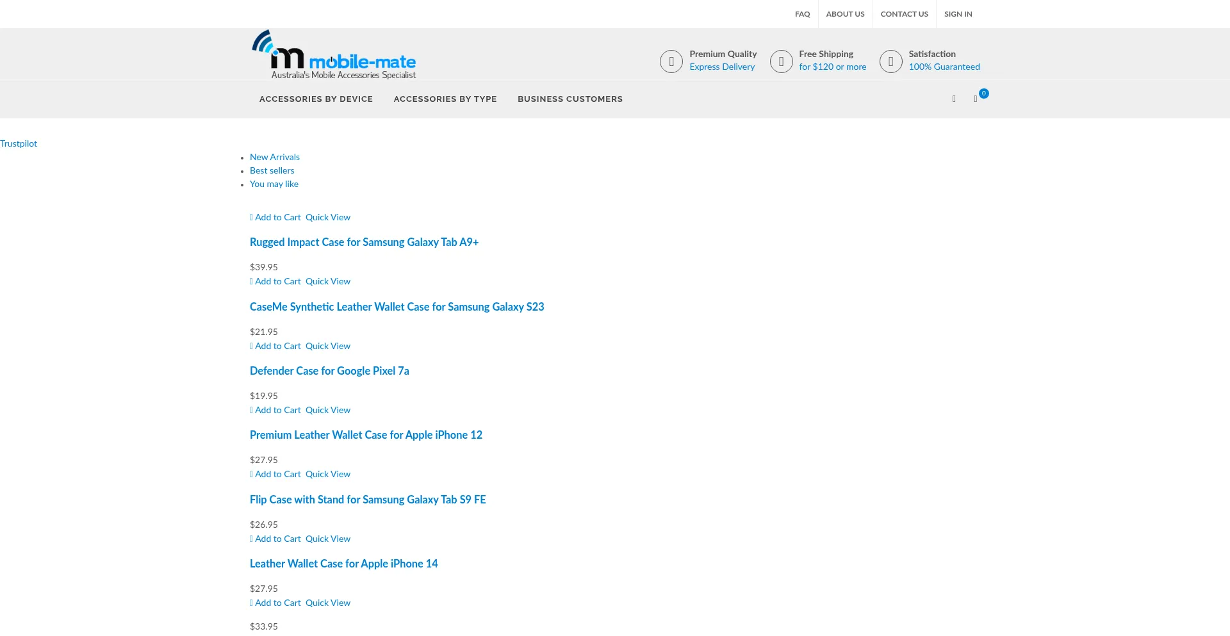Open CaseMe Synthetic Leather Wallet Case product
Viewport: 1230px width, 636px height.
tap(397, 307)
